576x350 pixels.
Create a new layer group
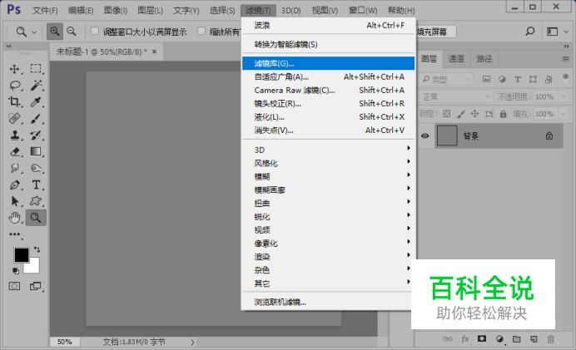(517, 339)
